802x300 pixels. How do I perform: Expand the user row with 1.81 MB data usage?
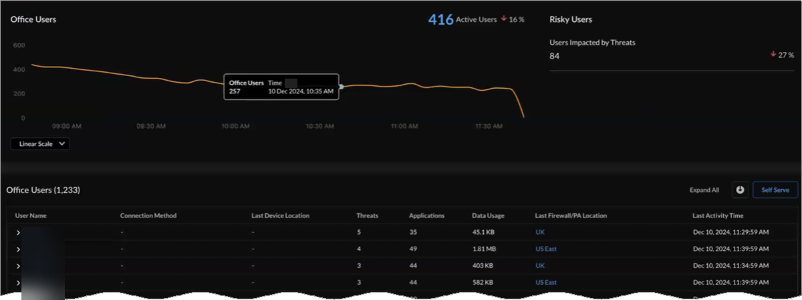point(19,249)
